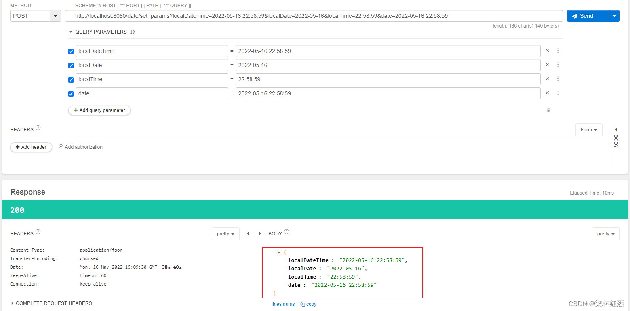Edit the date parameter value field
This screenshot has width=630, height=311.
coord(388,93)
